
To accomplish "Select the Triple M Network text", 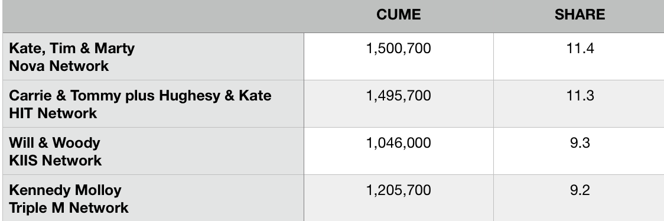I will (69, 208).
